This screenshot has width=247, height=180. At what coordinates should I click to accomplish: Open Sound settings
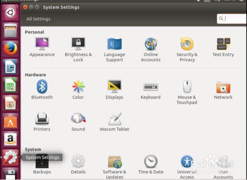pyautogui.click(x=78, y=122)
